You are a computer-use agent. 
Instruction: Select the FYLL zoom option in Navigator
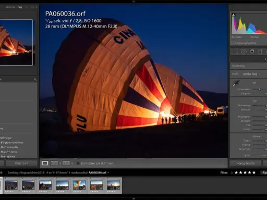click(x=20, y=7)
